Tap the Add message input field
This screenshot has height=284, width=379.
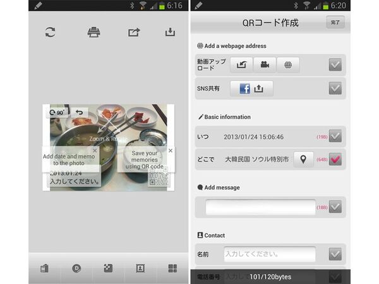click(x=260, y=207)
